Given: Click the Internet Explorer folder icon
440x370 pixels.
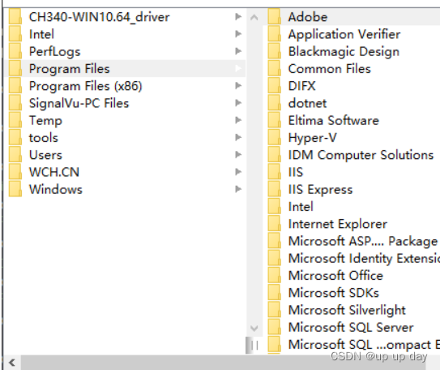Looking at the screenshot, I should [x=274, y=224].
